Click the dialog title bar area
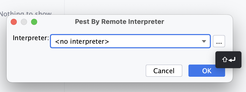 click(119, 22)
